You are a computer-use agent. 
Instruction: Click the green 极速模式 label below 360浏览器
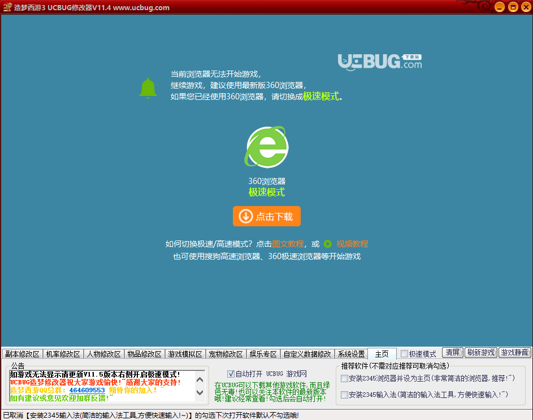[x=267, y=192]
